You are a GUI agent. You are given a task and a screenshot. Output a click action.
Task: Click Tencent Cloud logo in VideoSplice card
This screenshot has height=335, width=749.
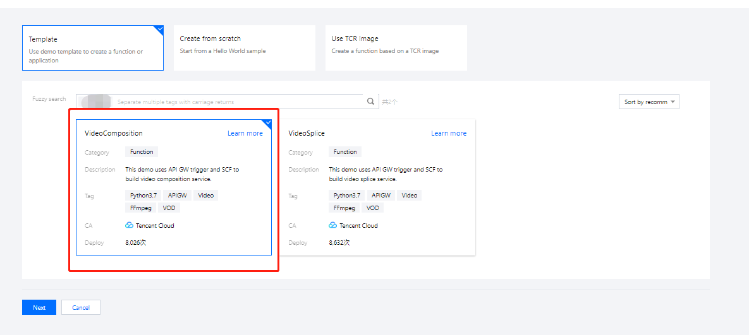click(333, 225)
